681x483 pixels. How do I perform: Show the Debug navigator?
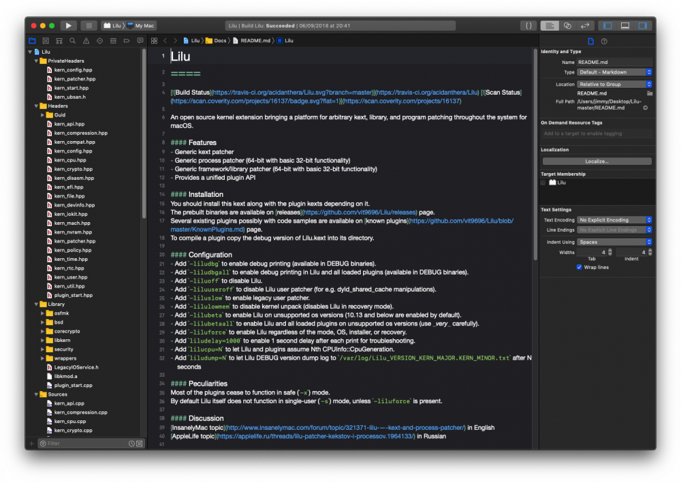pyautogui.click(x=113, y=41)
